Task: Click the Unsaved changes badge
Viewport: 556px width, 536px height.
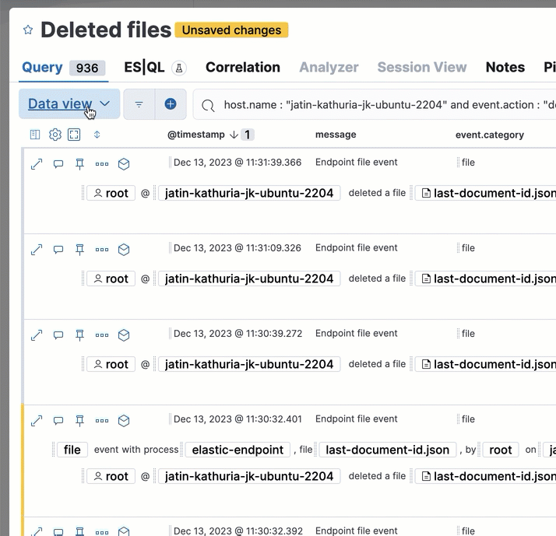Action: pyautogui.click(x=231, y=30)
